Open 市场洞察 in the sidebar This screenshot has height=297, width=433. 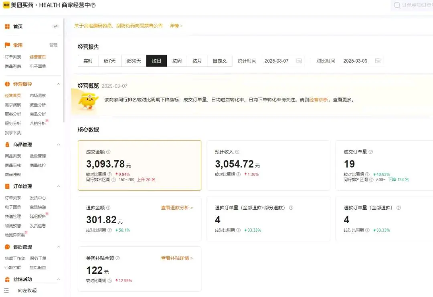(x=38, y=95)
